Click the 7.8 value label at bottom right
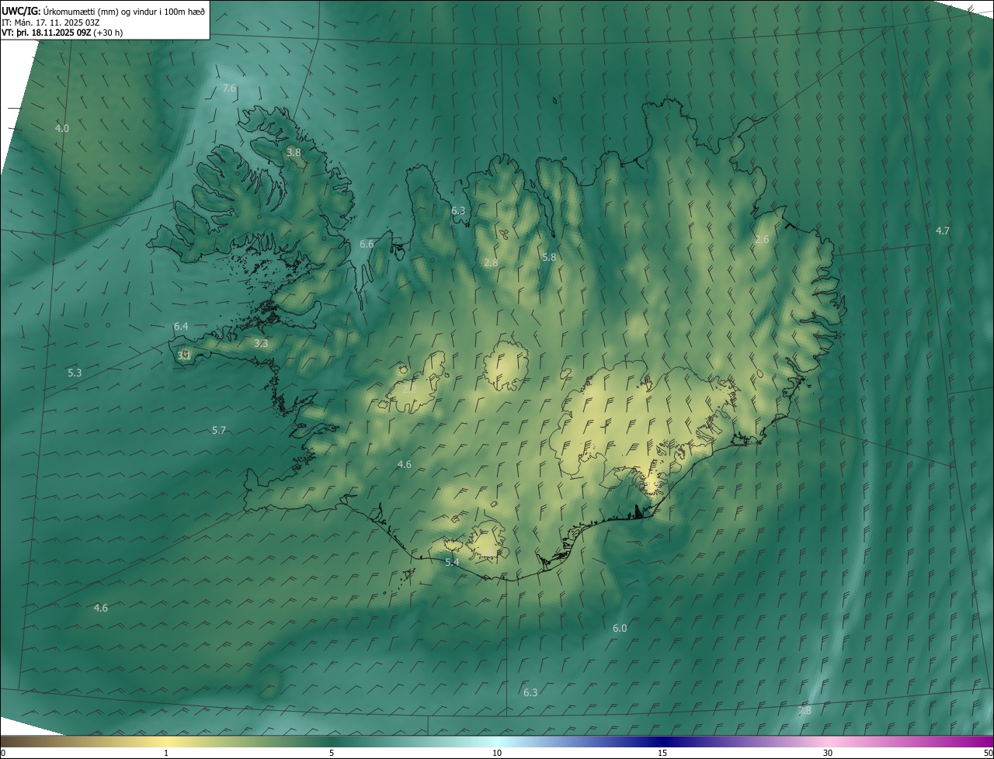This screenshot has height=759, width=994. 805,710
